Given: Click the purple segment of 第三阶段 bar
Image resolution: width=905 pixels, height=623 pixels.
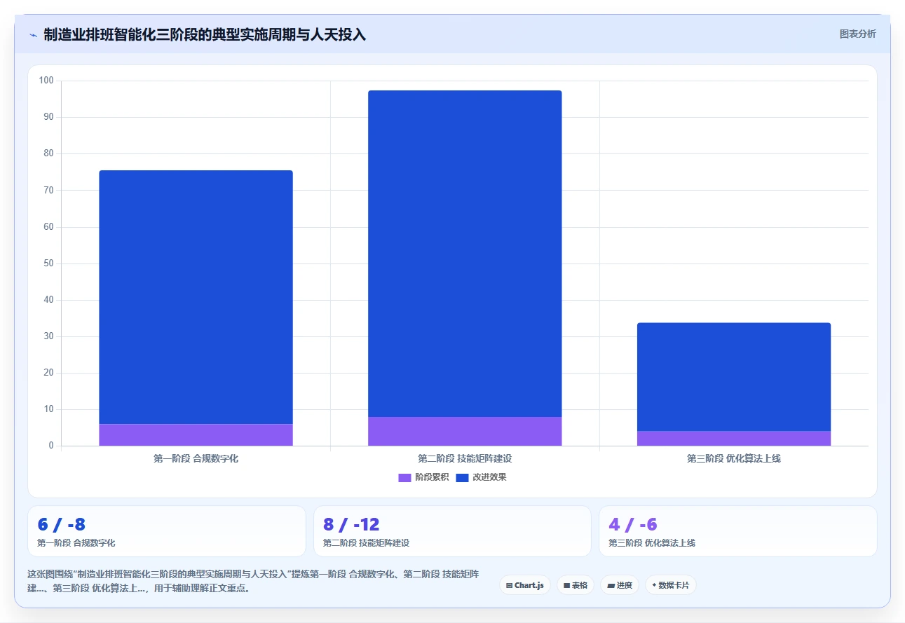Looking at the screenshot, I should [734, 439].
